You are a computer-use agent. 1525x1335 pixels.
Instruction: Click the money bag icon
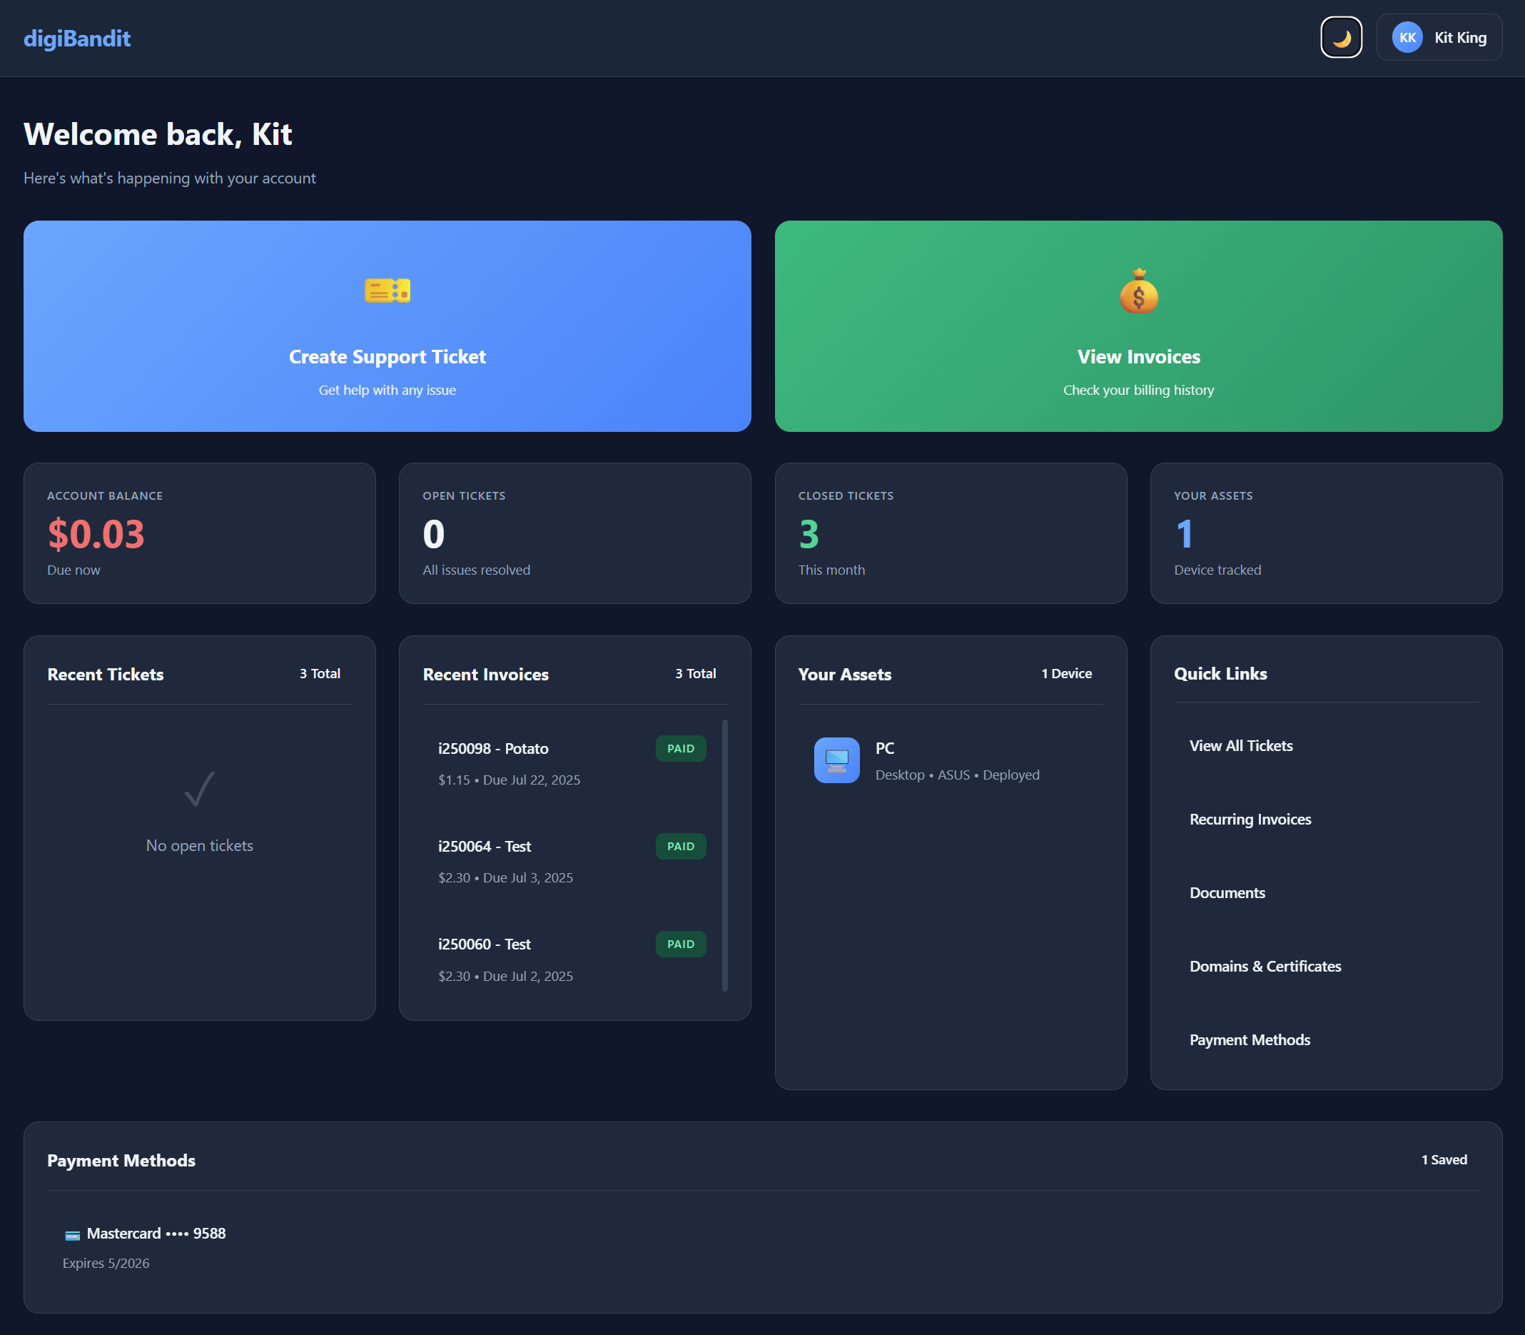[x=1138, y=291]
